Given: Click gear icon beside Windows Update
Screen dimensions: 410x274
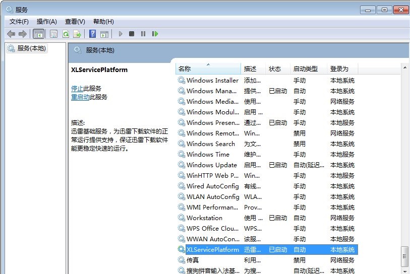Looking at the screenshot, I should tap(181, 165).
